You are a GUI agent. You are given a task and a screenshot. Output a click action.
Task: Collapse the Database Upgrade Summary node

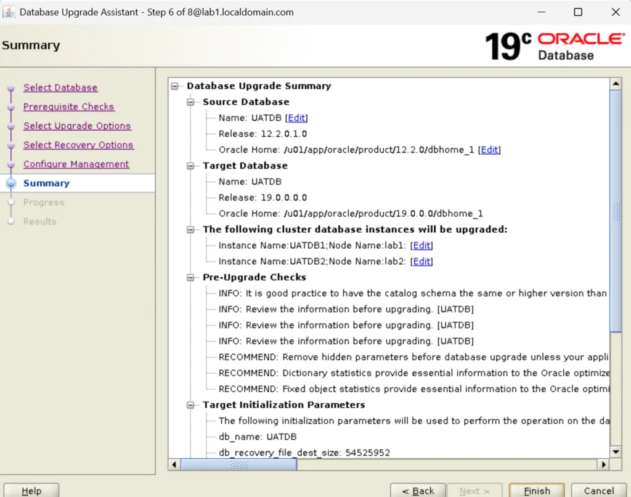pos(174,86)
